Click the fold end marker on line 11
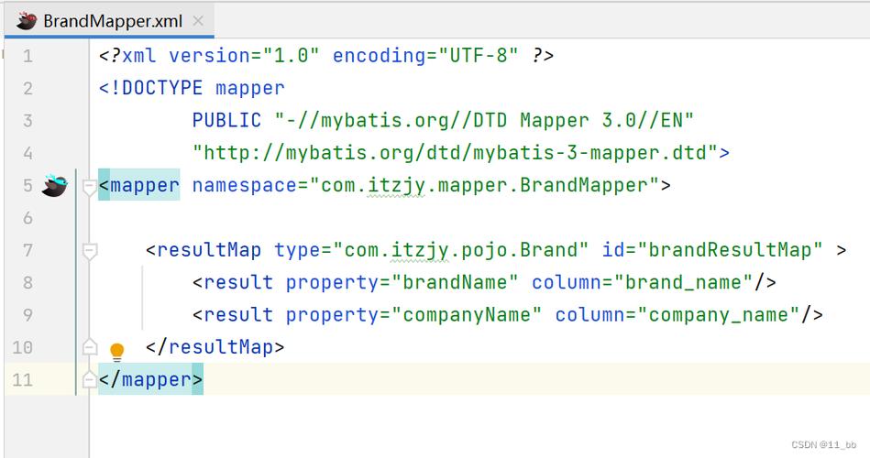 pyautogui.click(x=89, y=380)
